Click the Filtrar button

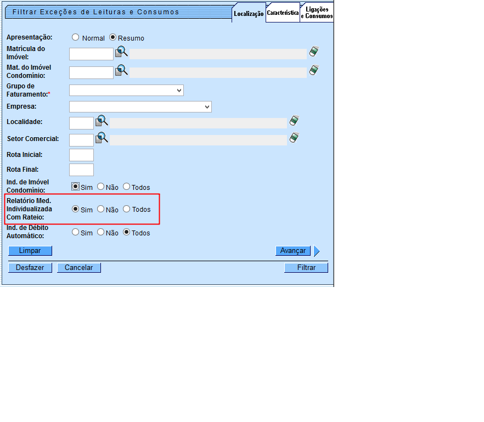pos(306,268)
